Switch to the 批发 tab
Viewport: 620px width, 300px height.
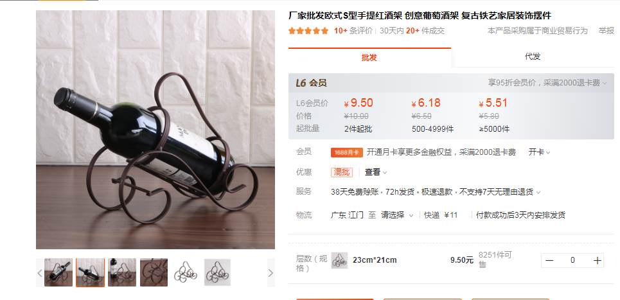point(369,57)
